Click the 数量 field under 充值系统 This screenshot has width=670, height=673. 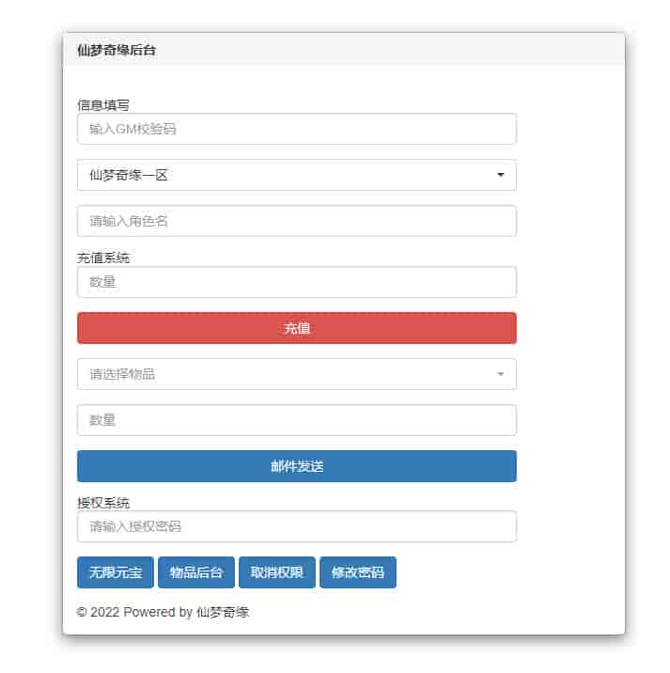296,282
